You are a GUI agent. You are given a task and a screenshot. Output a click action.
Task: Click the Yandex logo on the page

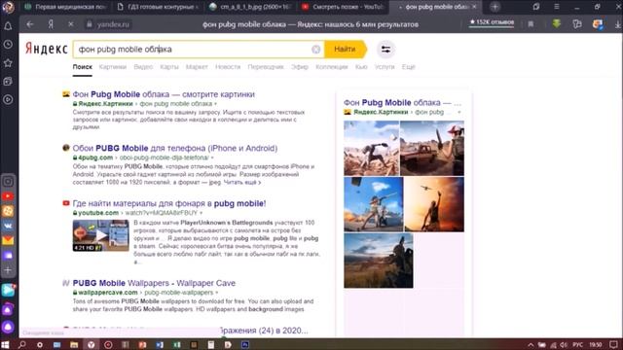[46, 49]
